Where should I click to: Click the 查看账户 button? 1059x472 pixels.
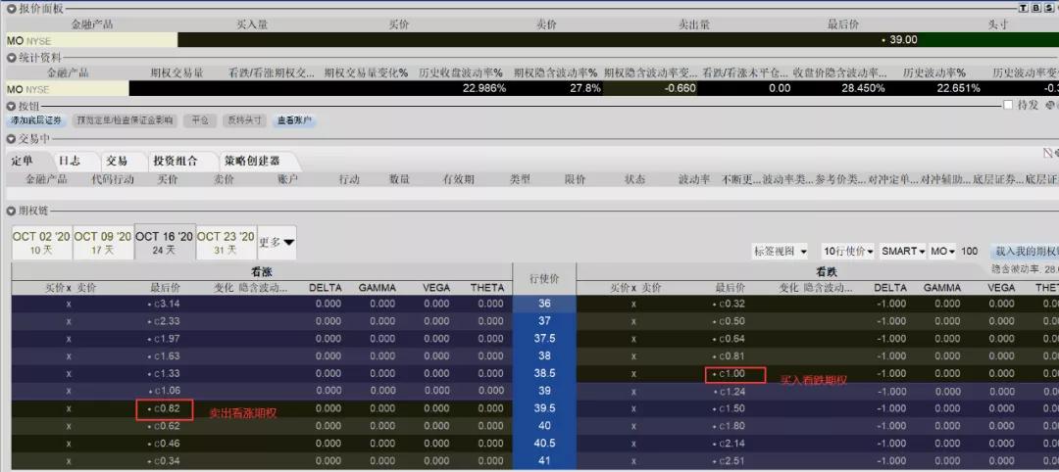294,120
